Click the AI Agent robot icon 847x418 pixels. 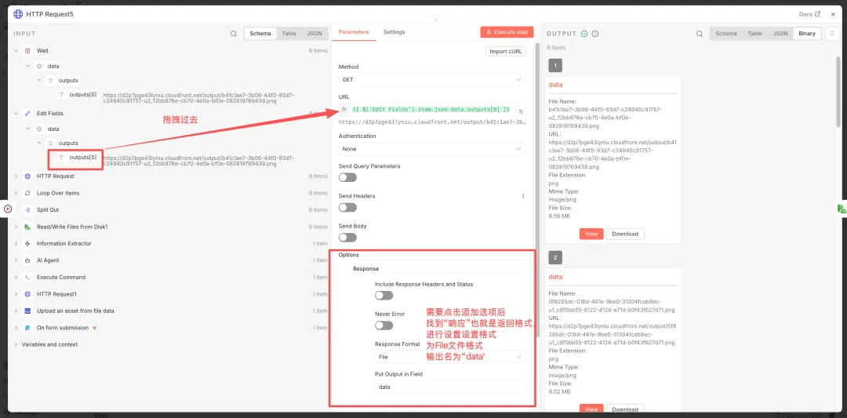tap(27, 260)
